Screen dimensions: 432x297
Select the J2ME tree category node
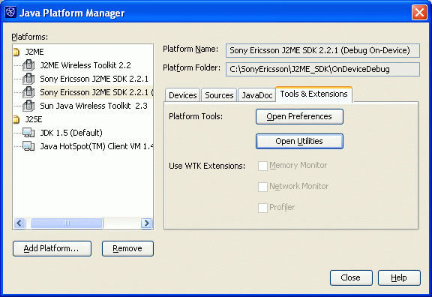(x=34, y=52)
